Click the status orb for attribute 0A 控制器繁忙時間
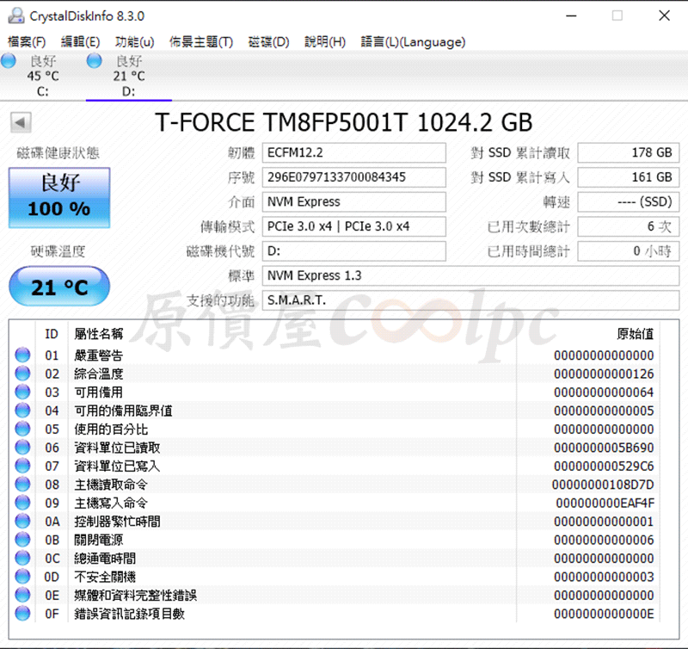The width and height of the screenshot is (688, 649). [22, 521]
